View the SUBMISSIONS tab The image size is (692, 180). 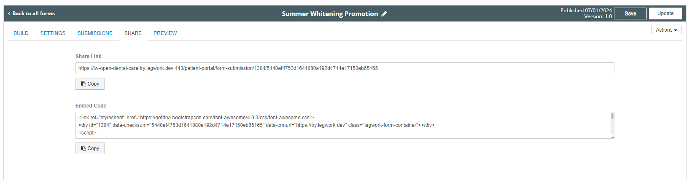[95, 33]
